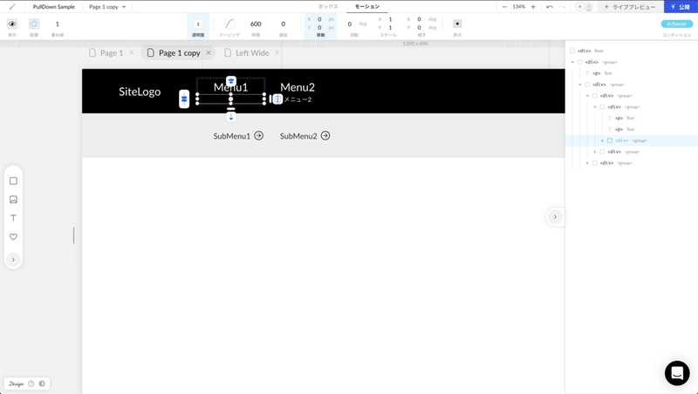The image size is (698, 394).
Task: Zoom out with the minus icon
Action: pos(504,7)
